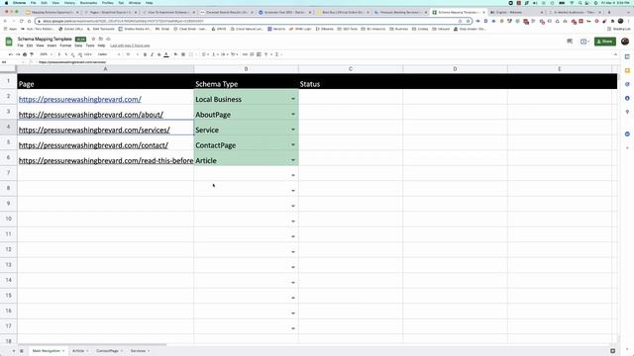Open the Calendar side panel icon
This screenshot has width=634, height=356.
[627, 57]
